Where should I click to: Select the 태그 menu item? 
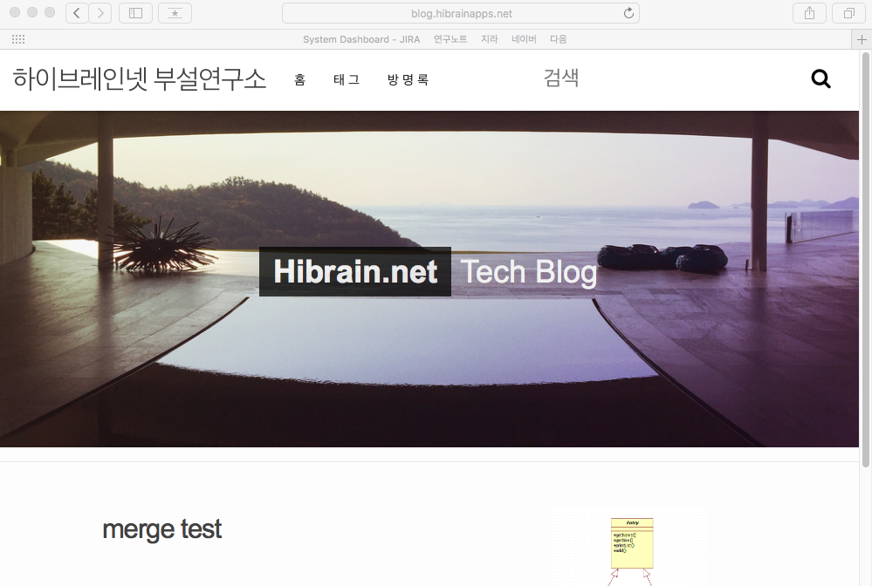(347, 80)
